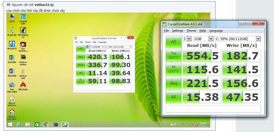Screen dimensions: 274x132
Task: Open Word 2016 desktop shortcut
Action: (x=12, y=73)
